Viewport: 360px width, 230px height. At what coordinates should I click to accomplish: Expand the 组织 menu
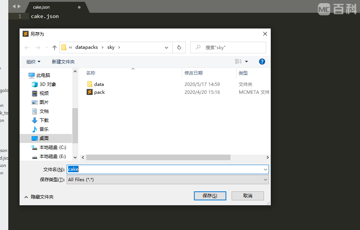pos(33,62)
